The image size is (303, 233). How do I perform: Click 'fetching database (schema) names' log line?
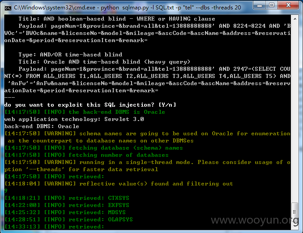click(94, 148)
